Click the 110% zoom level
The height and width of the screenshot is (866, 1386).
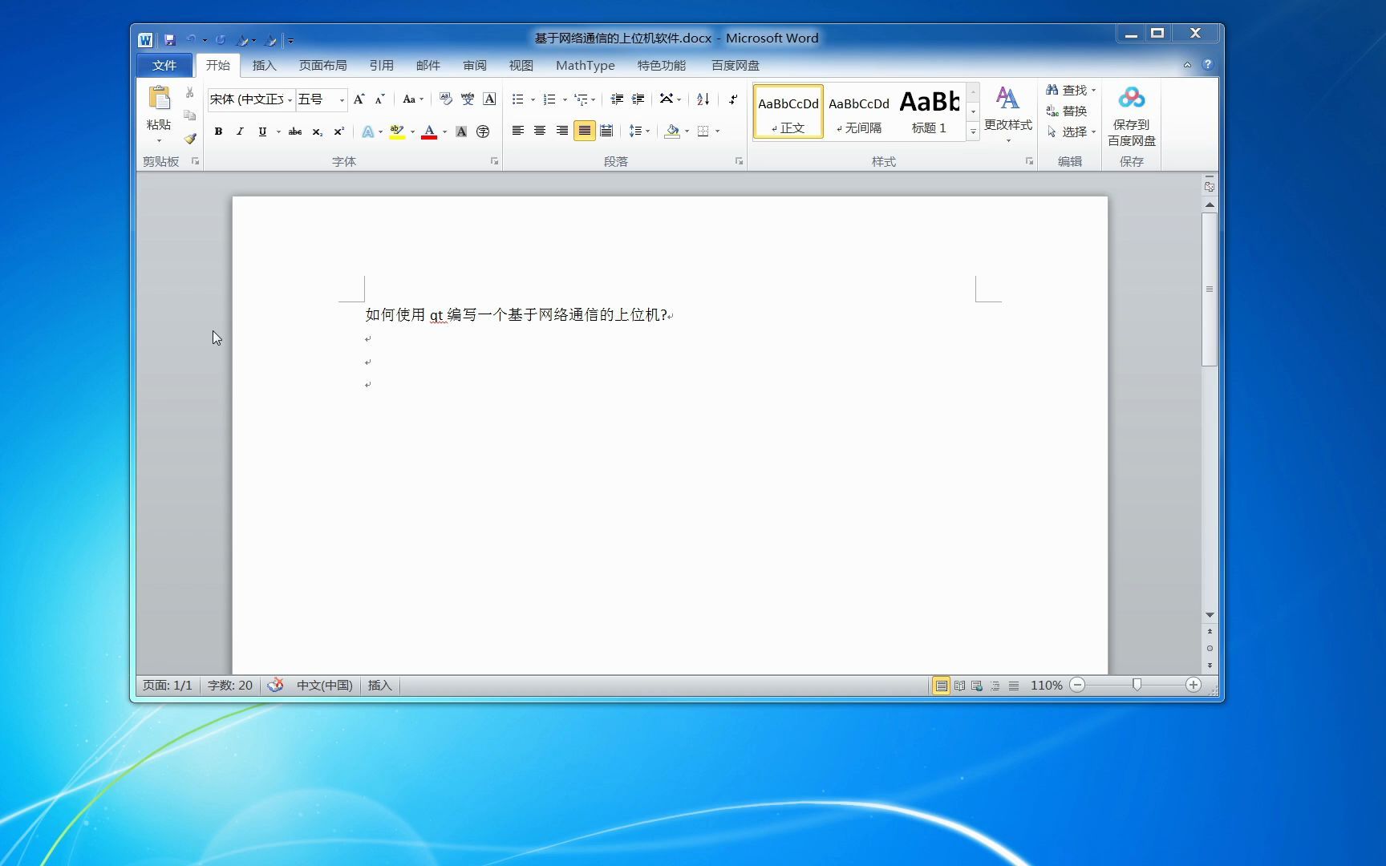pyautogui.click(x=1047, y=686)
